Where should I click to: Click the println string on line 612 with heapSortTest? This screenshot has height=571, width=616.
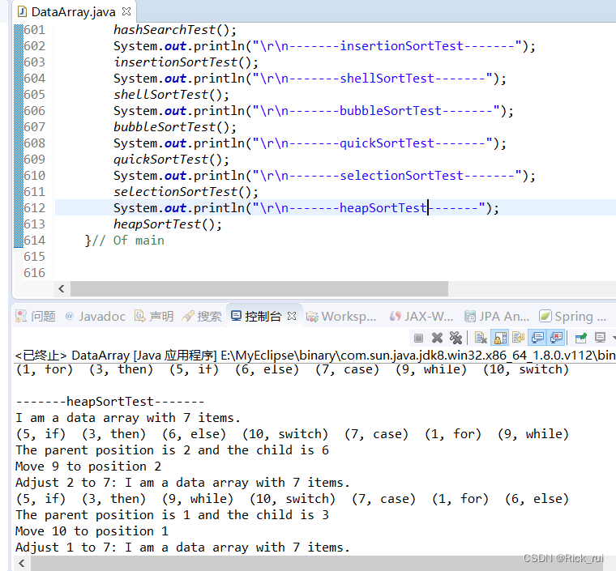(370, 208)
